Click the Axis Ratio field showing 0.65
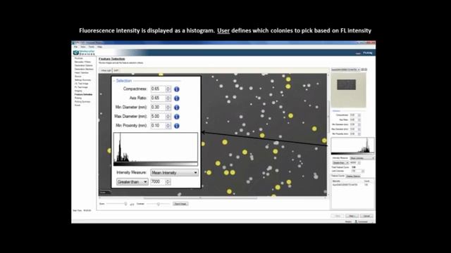Viewport: 451px width, 253px height. tap(158, 98)
